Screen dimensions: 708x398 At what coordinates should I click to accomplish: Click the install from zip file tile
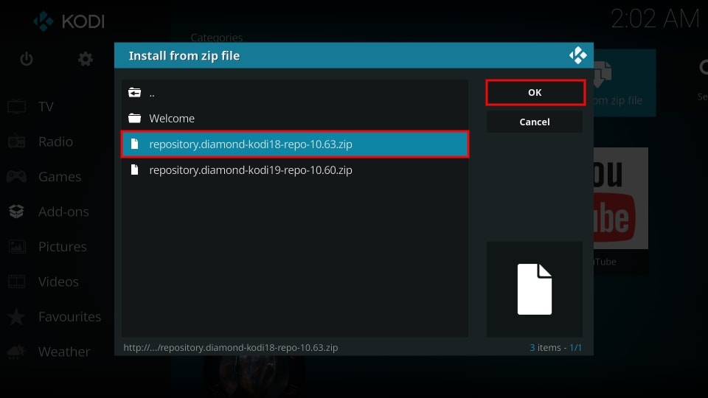tap(625, 83)
